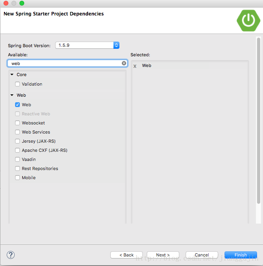The width and height of the screenshot is (263, 266).
Task: Cancel the new project wizard
Action: (x=202, y=255)
